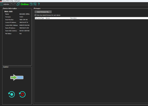Click the Control IP Address value
Image resolution: width=148 pixels, height=106 pixels.
24,22
